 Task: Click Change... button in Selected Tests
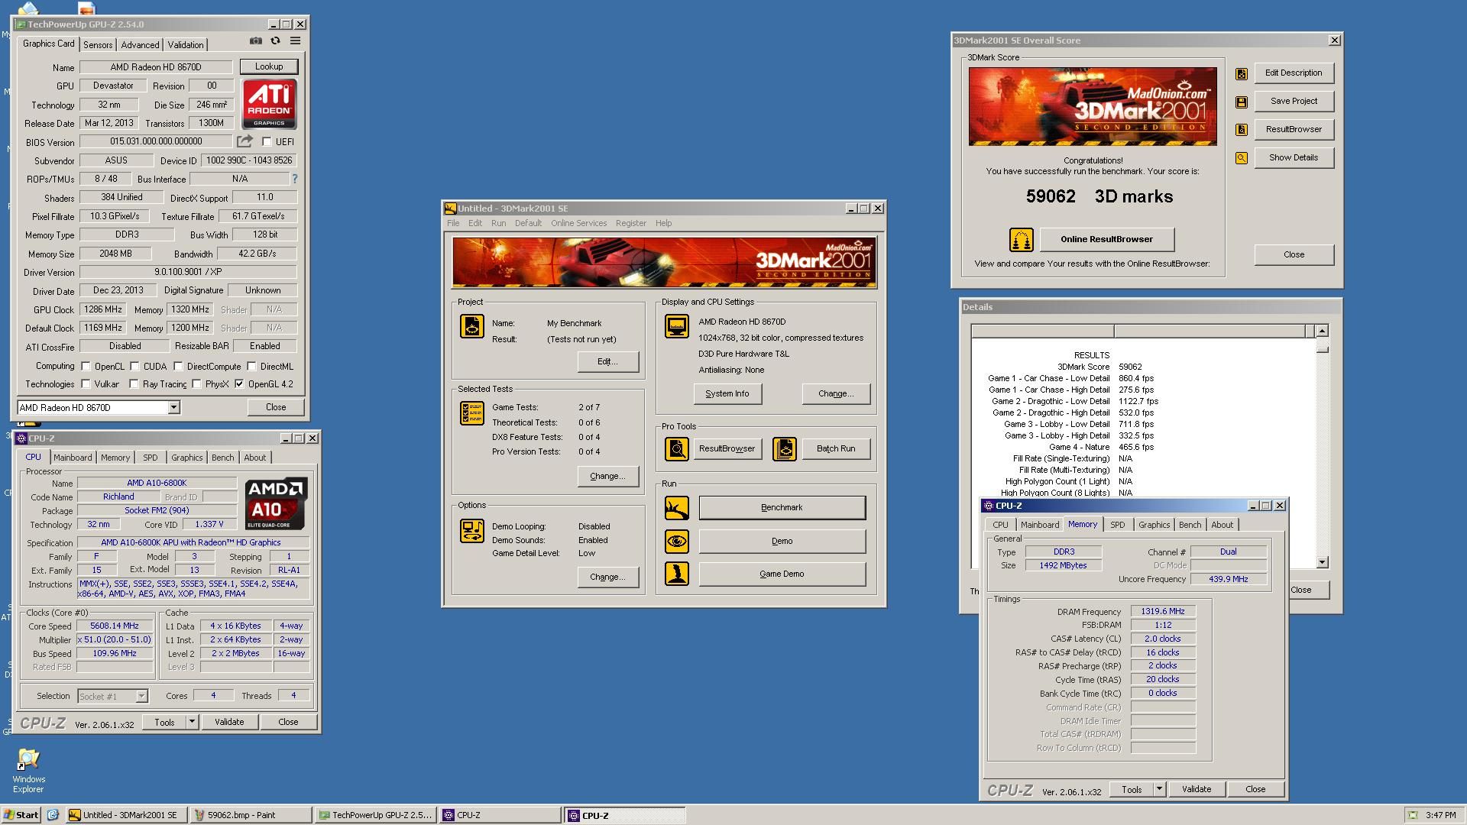click(607, 476)
